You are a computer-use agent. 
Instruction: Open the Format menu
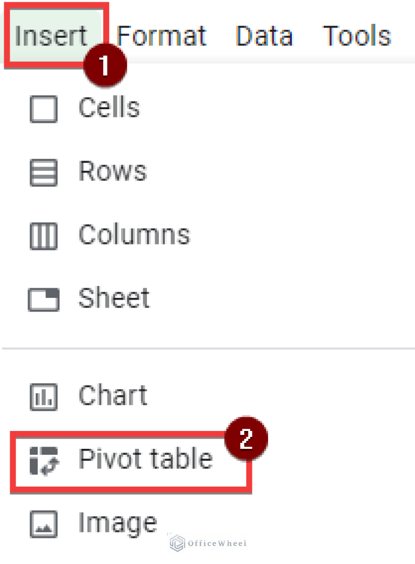161,36
